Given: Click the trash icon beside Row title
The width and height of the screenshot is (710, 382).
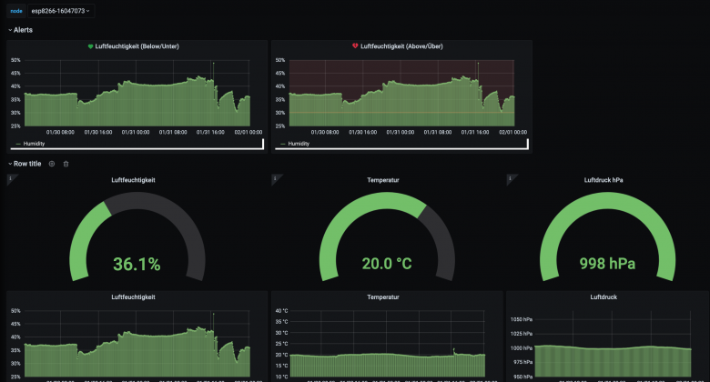Looking at the screenshot, I should point(66,164).
